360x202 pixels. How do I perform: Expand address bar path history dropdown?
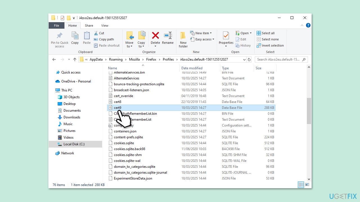click(244, 59)
